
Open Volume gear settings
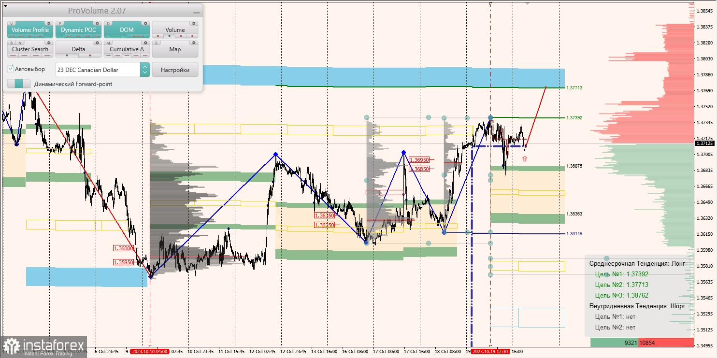click(x=194, y=23)
